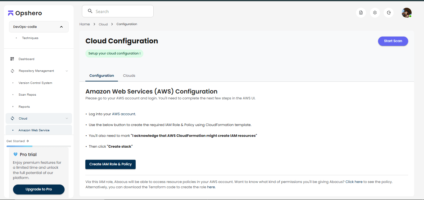This screenshot has width=424, height=200.
Task: Focus the Search input field
Action: click(121, 11)
